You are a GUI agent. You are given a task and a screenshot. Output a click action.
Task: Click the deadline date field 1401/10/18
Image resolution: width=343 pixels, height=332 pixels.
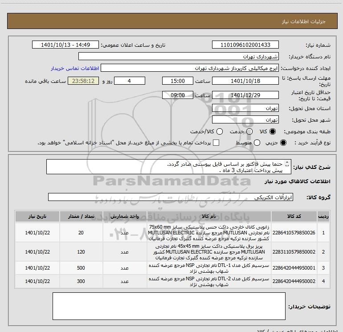(x=245, y=81)
